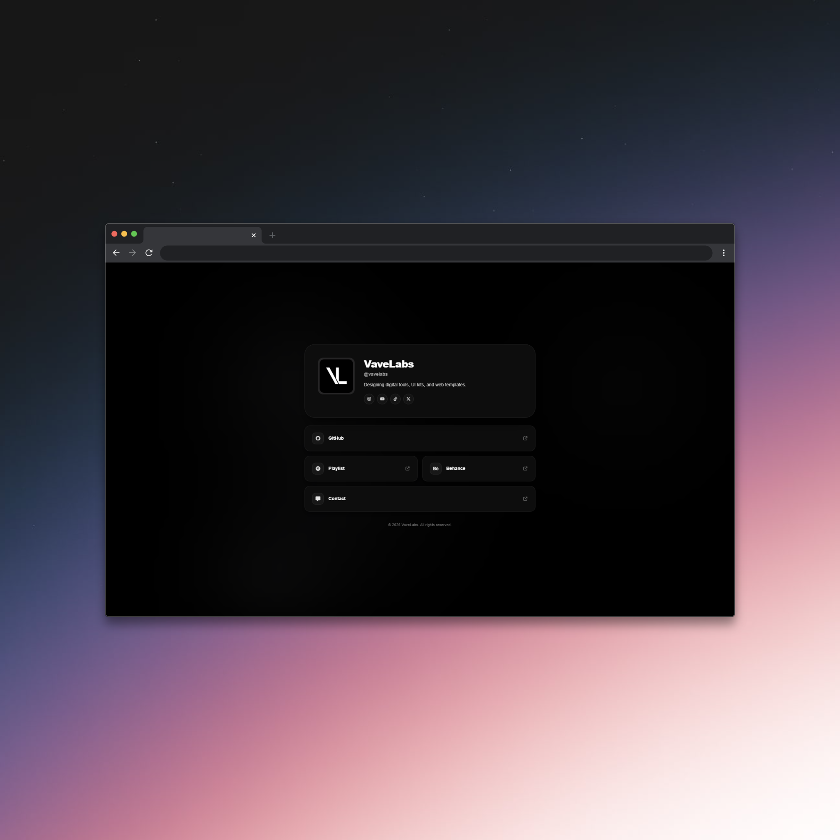Click the GitHub octocat icon

[x=318, y=438]
